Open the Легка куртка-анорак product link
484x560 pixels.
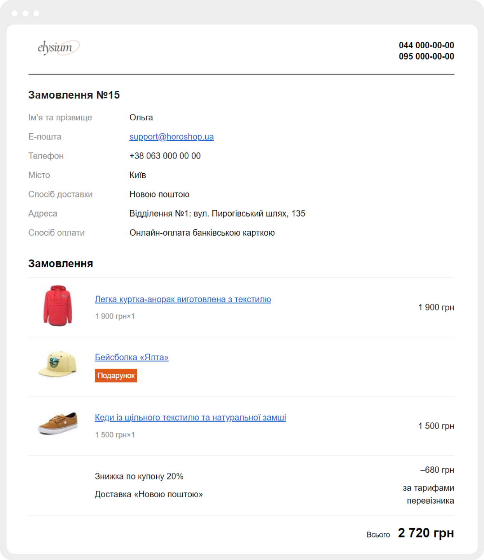tap(183, 299)
